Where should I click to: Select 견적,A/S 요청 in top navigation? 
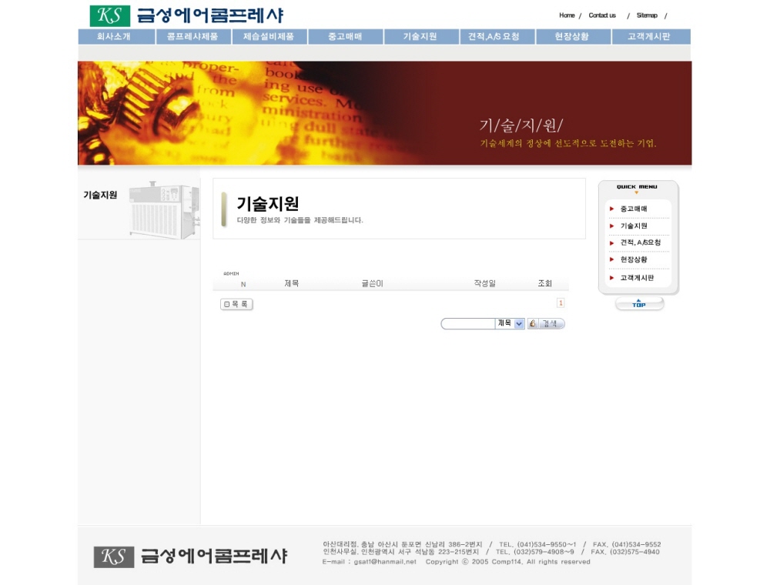coord(497,37)
